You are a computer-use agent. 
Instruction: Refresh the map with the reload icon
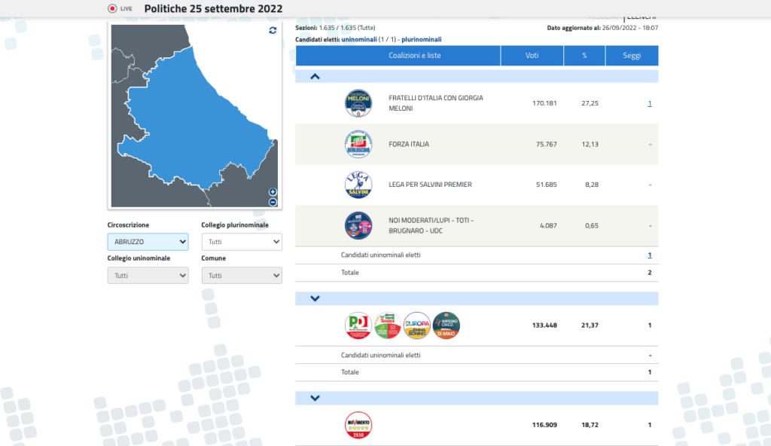[273, 31]
